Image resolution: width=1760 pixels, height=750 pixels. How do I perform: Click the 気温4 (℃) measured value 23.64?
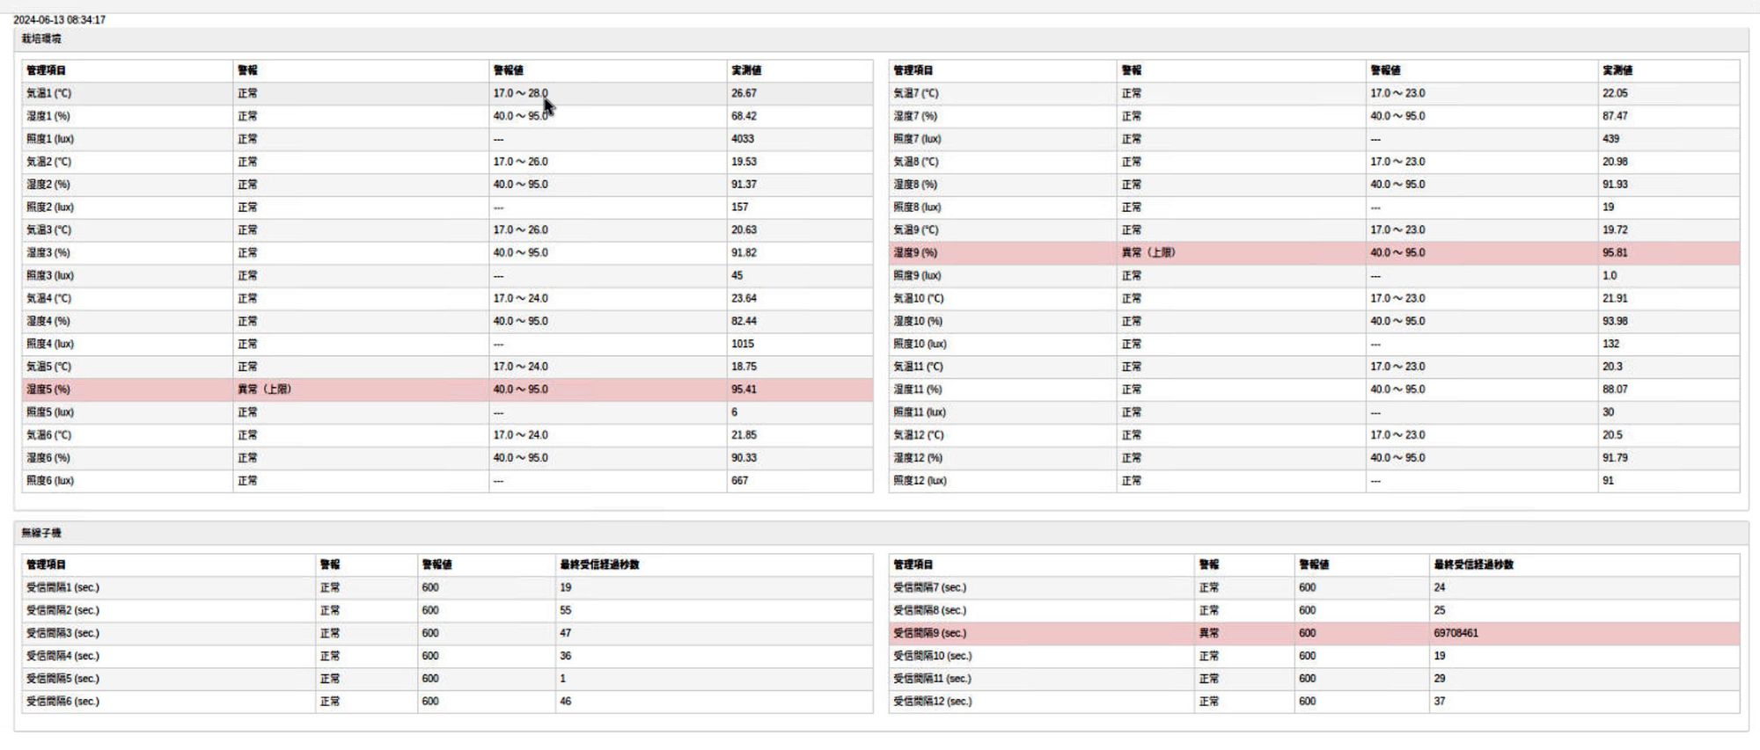click(x=744, y=299)
